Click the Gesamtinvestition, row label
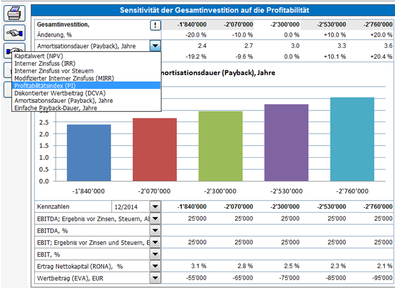This screenshot has height=288, width=395. pyautogui.click(x=63, y=24)
